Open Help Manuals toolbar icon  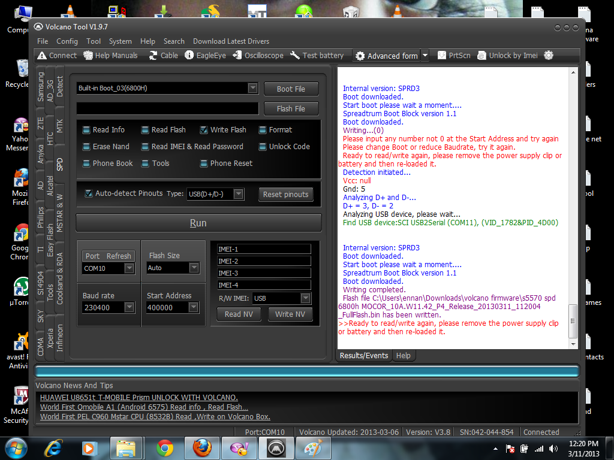(x=88, y=56)
